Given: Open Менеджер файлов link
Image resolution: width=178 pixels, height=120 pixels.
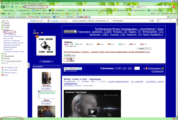Looking at the screenshot, I should point(10,47).
